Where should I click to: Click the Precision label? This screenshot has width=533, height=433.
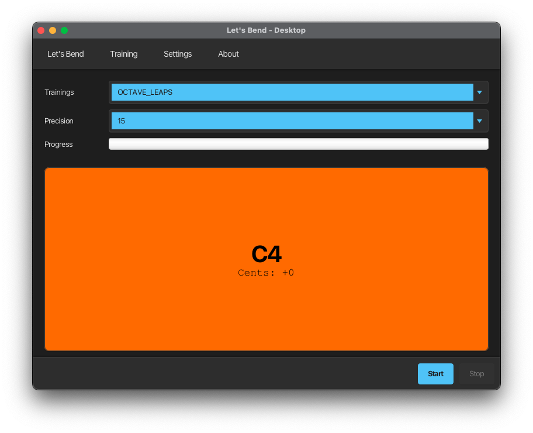[x=59, y=121]
